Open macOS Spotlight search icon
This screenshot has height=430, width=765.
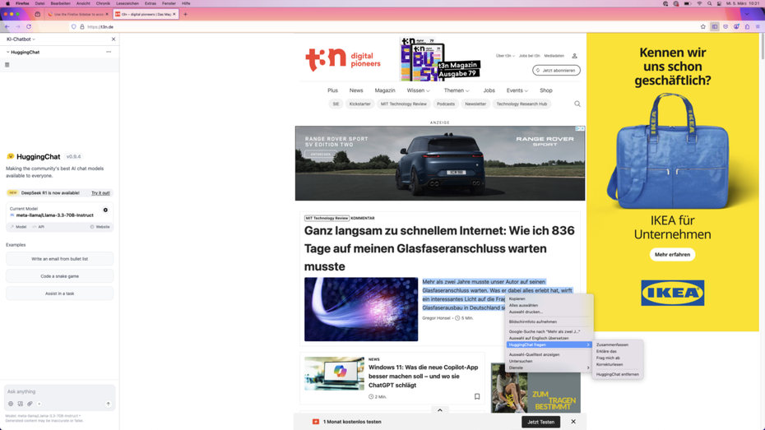tap(709, 3)
